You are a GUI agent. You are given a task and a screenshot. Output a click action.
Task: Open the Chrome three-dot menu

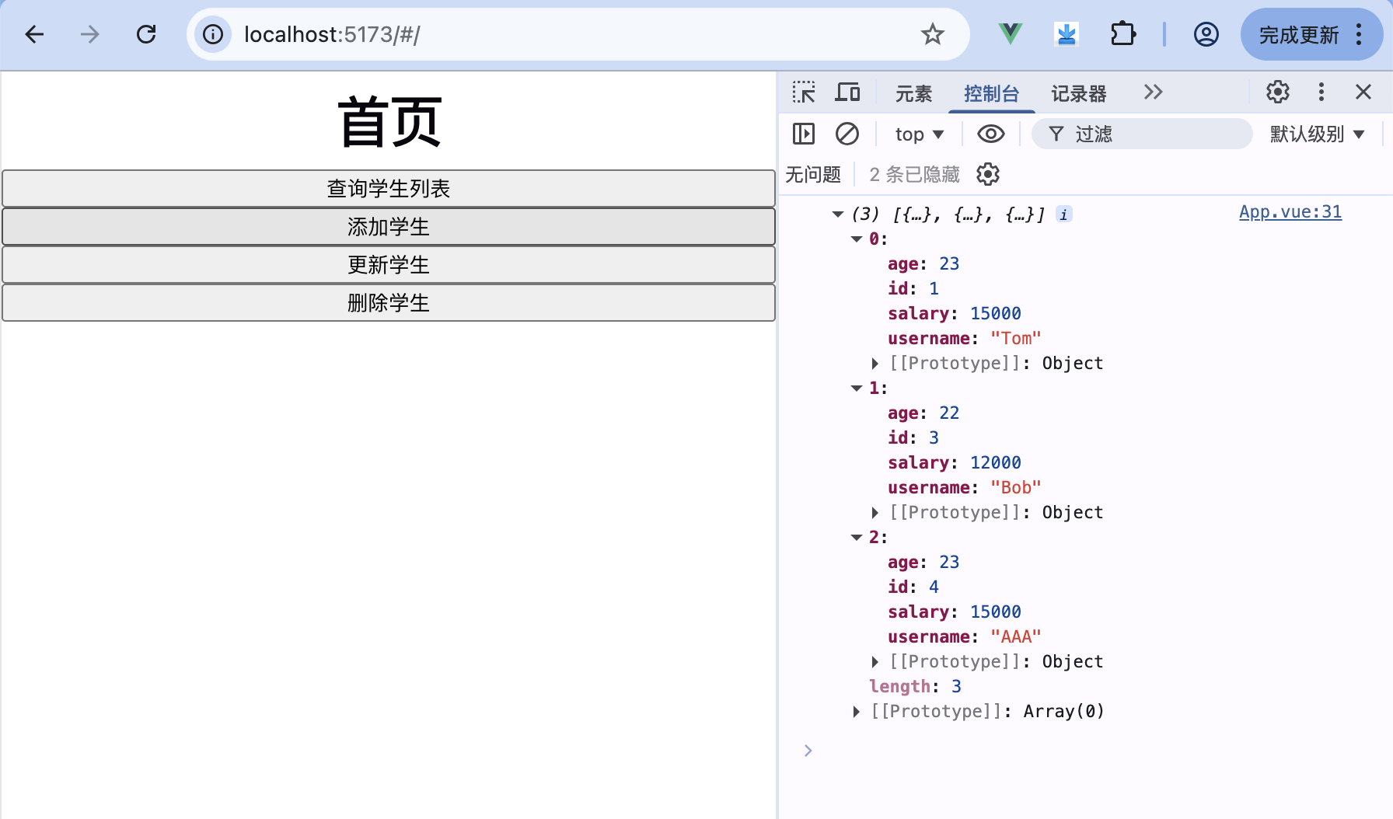coord(1360,34)
